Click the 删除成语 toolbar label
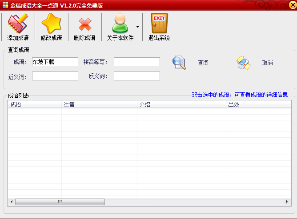This screenshot has height=219, width=297. click(84, 38)
